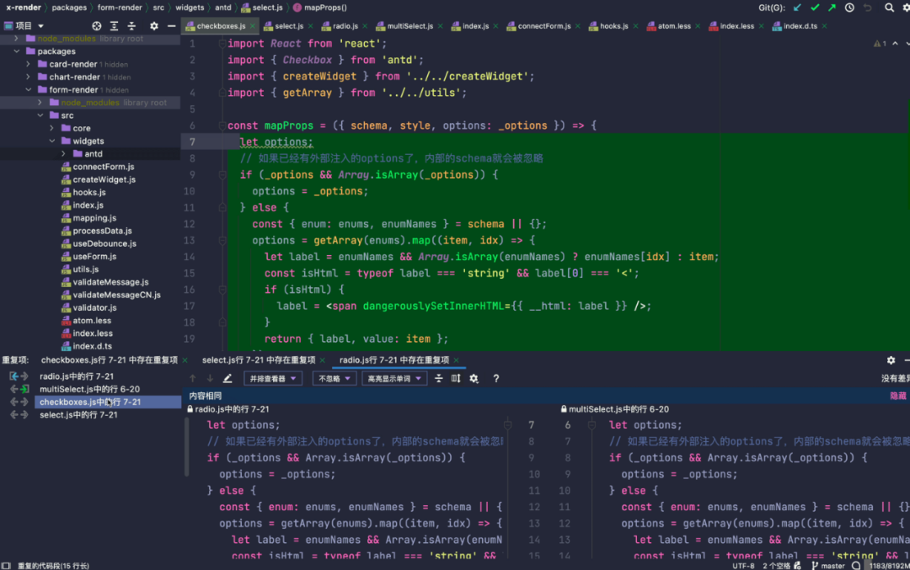
Task: Click the git branch master widget
Action: click(827, 565)
